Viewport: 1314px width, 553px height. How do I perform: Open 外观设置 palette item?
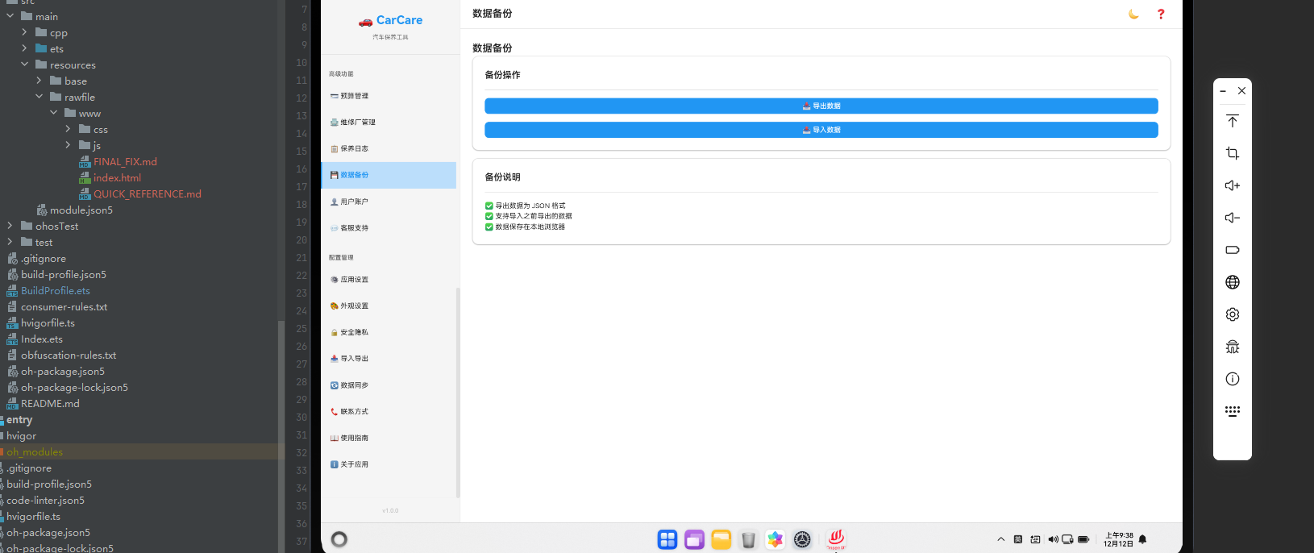click(x=389, y=306)
